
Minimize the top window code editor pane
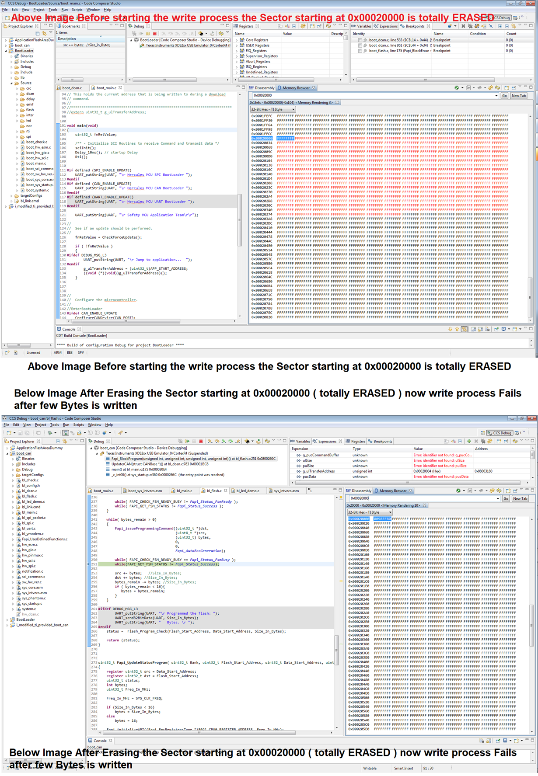pos(238,87)
